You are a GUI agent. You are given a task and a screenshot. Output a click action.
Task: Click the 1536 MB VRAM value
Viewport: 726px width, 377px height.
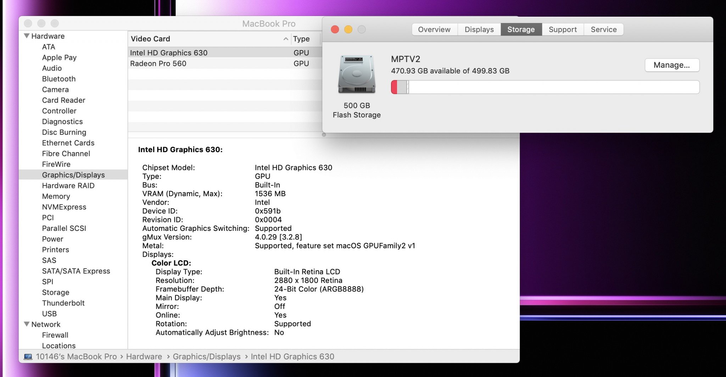tap(270, 194)
